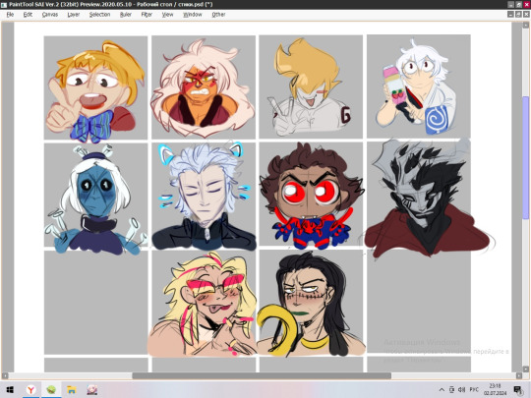531x398 pixels.
Task: Open the Canvas menu
Action: click(x=50, y=14)
